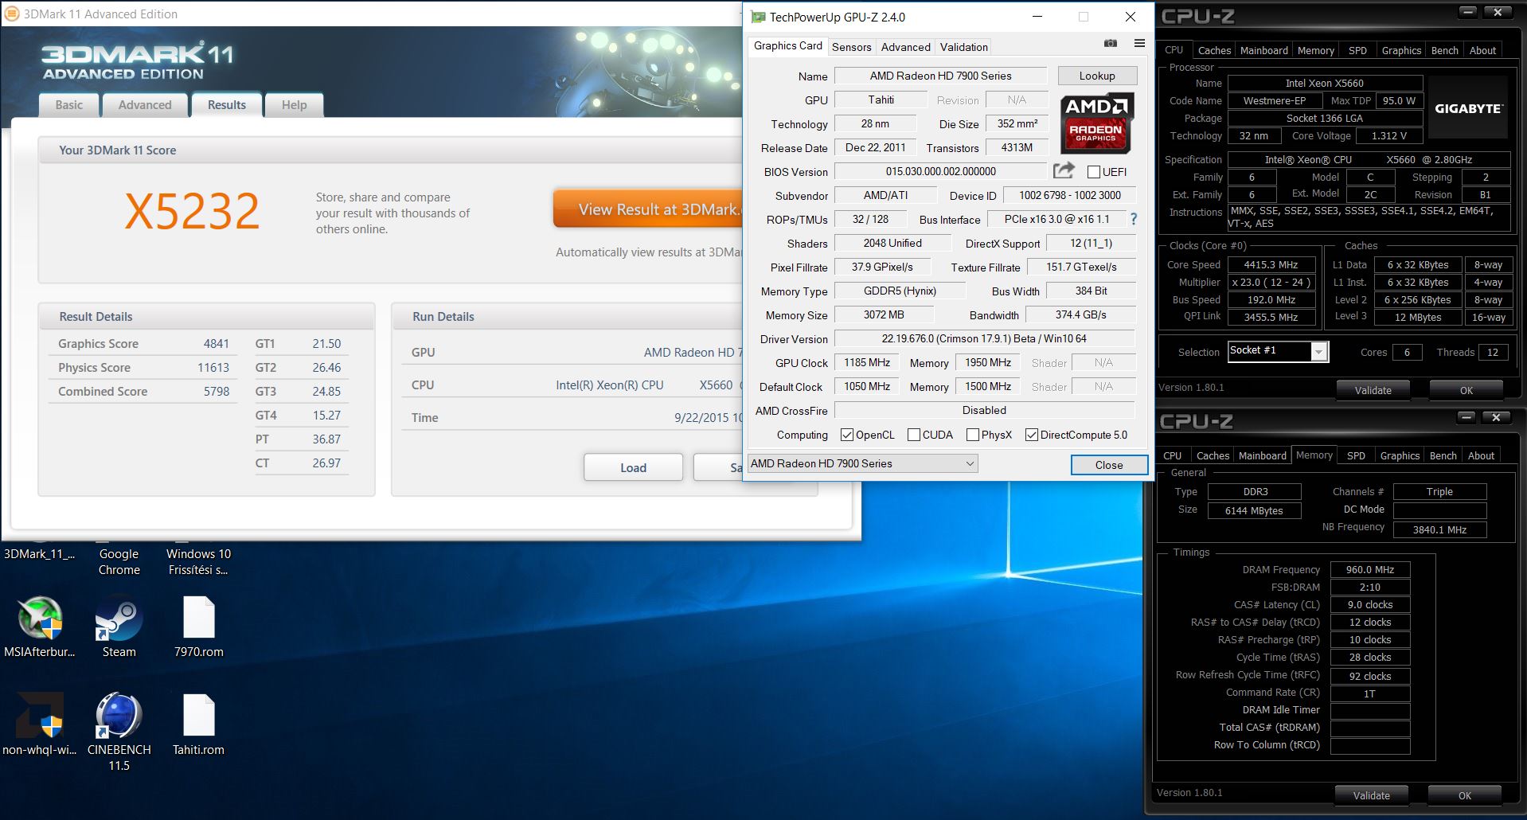Open About tab in upper CPU-Z window

pyautogui.click(x=1482, y=50)
